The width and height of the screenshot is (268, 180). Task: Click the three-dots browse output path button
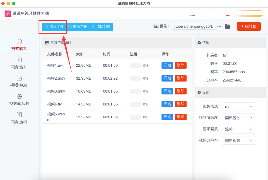219,26
